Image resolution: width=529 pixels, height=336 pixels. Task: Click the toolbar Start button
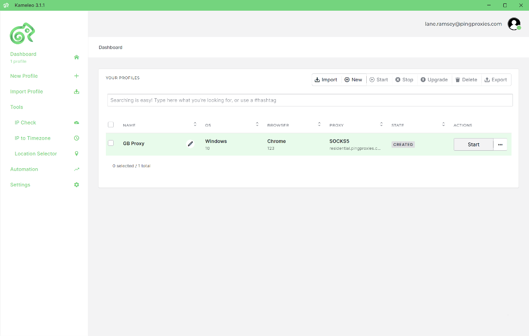pos(379,80)
